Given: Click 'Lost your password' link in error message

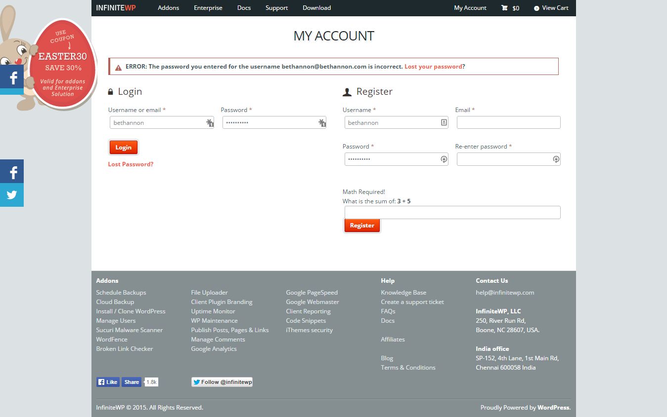Looking at the screenshot, I should (x=433, y=67).
